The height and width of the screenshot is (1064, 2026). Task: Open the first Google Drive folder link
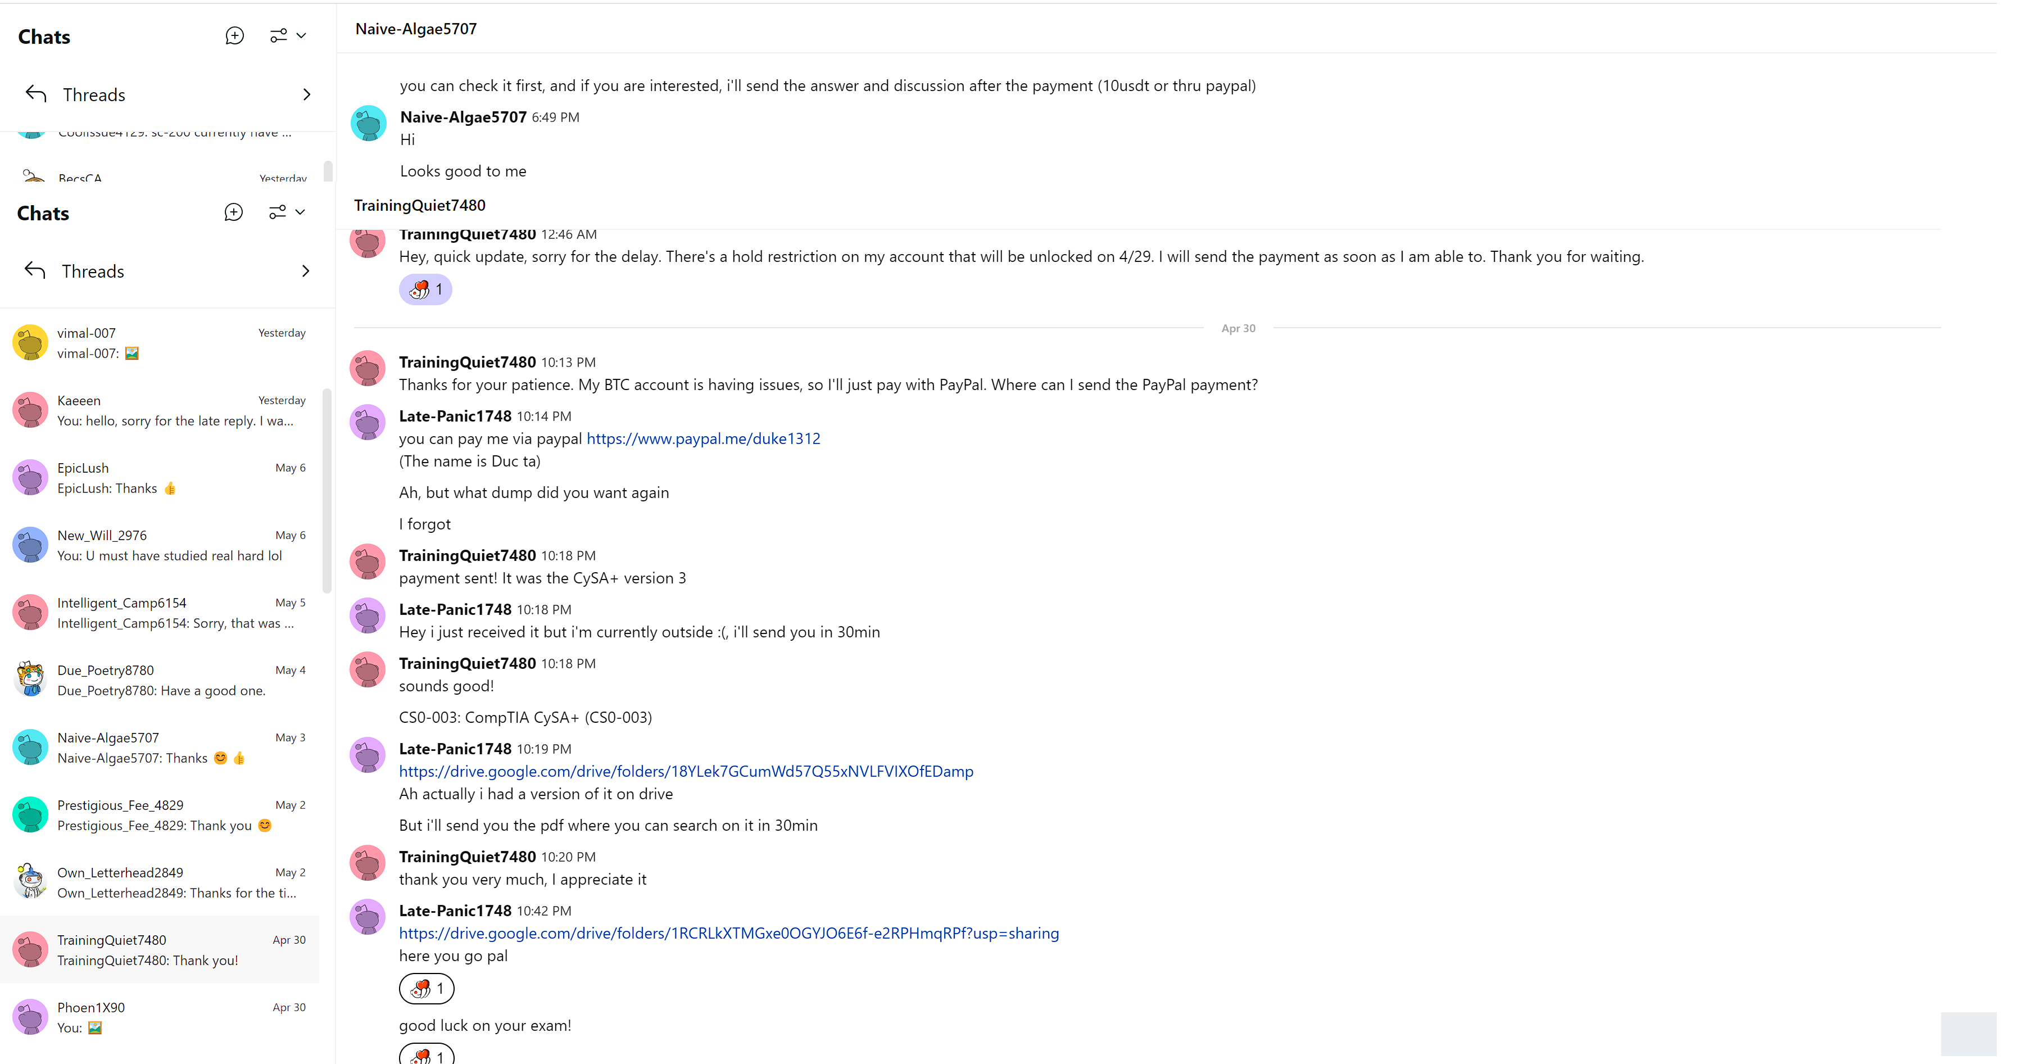pyautogui.click(x=686, y=772)
